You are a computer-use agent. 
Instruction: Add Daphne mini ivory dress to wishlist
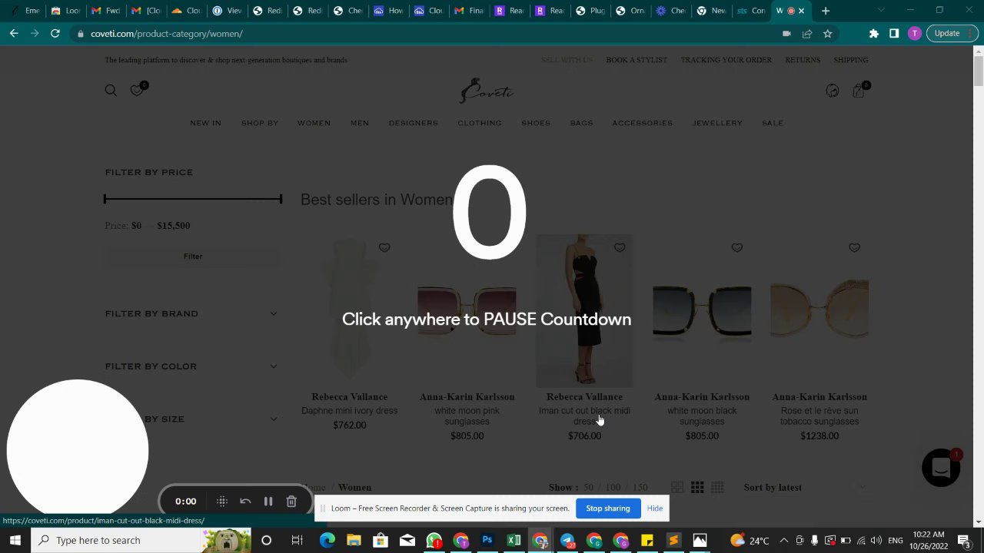(384, 247)
